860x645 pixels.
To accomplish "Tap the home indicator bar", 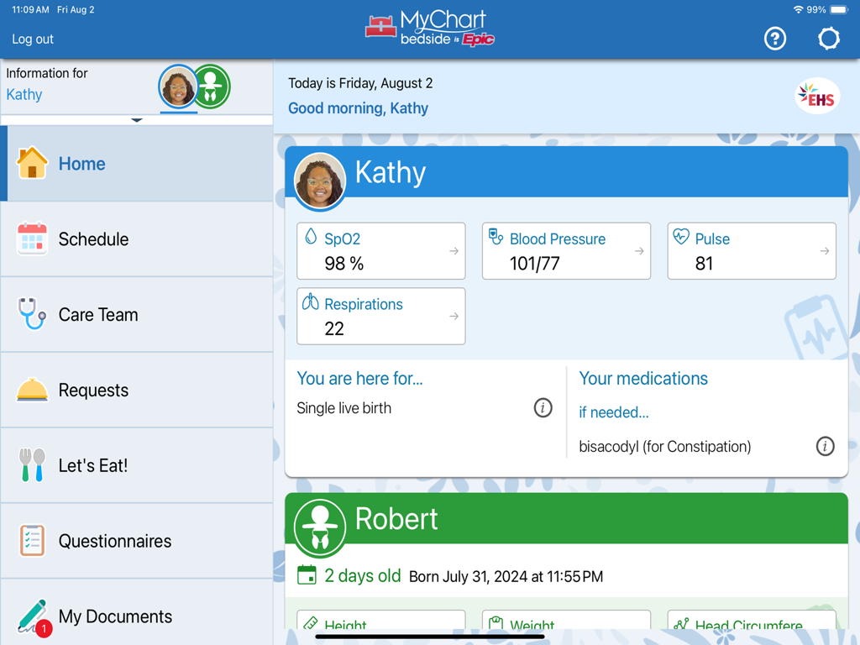I will coord(430,637).
